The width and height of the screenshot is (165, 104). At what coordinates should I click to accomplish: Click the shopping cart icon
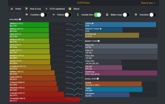click(x=26, y=9)
